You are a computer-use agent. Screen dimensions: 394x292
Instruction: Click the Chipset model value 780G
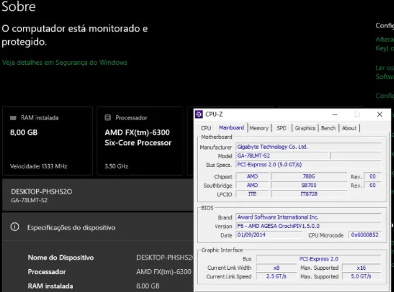(x=309, y=176)
